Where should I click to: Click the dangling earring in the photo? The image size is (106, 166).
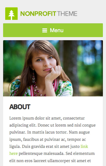34,77
